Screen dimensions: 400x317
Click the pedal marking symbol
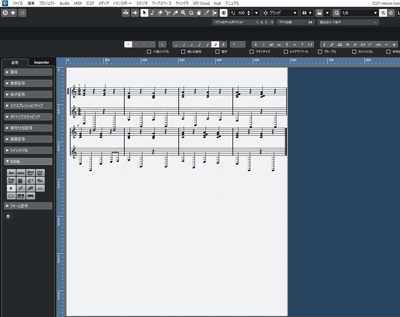pos(40,181)
